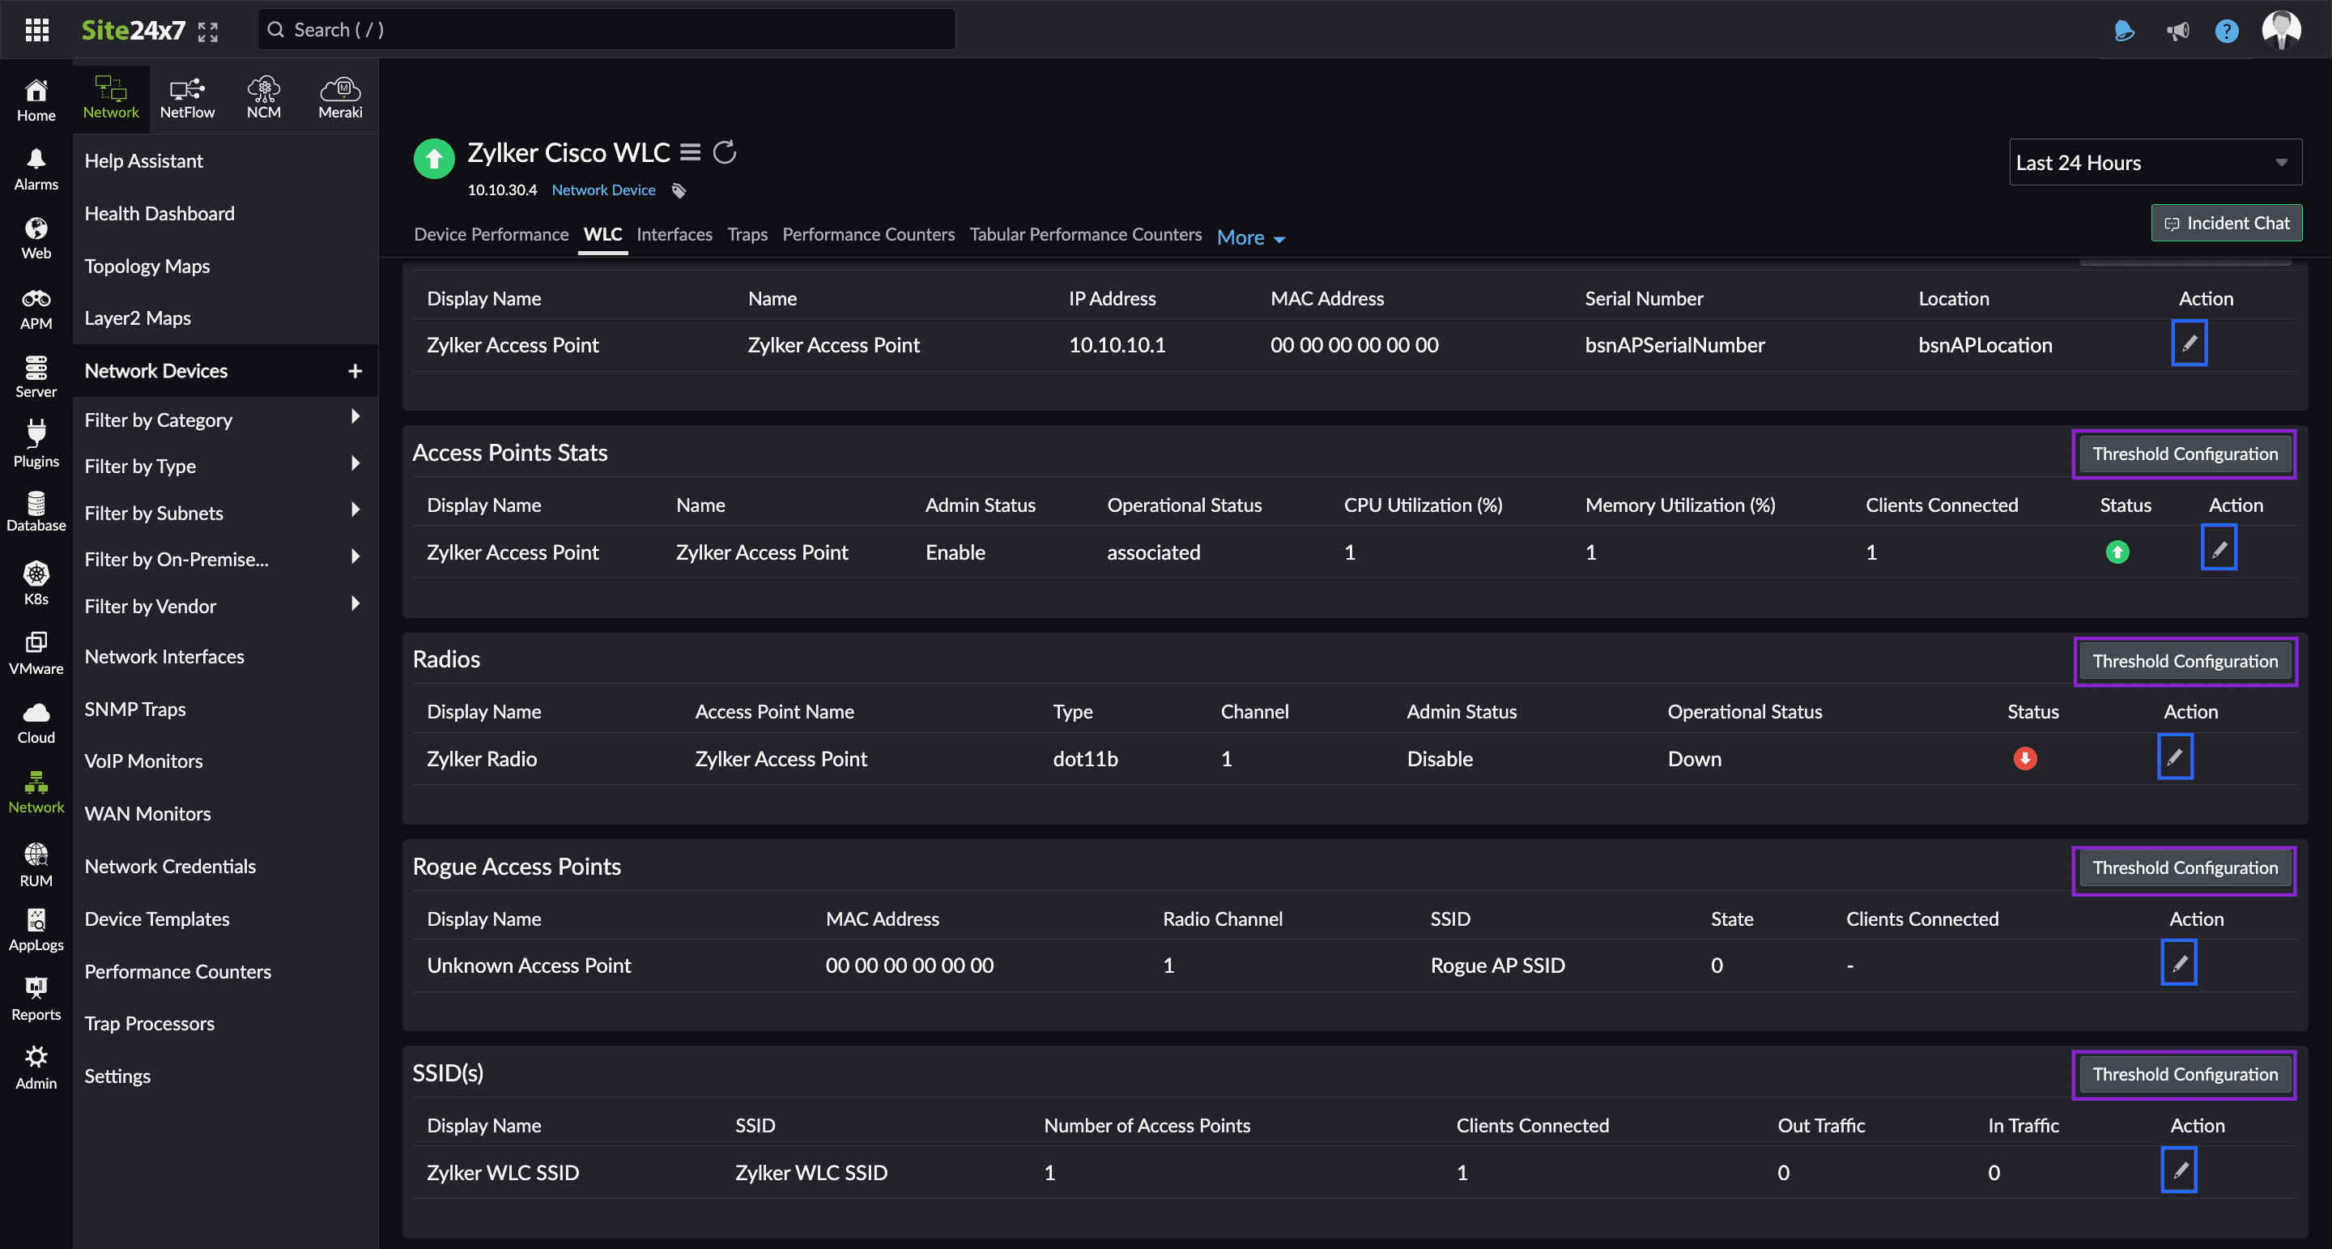
Task: Go to APM in sidebar
Action: 36,309
